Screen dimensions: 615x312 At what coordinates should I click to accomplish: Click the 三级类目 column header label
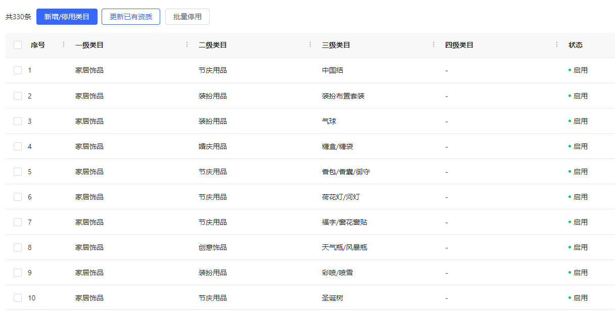coord(336,45)
